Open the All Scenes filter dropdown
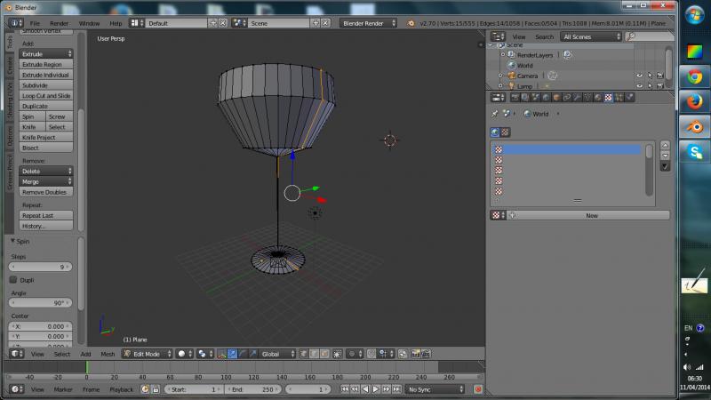Screen dimensions: 711x400 pyautogui.click(x=590, y=36)
